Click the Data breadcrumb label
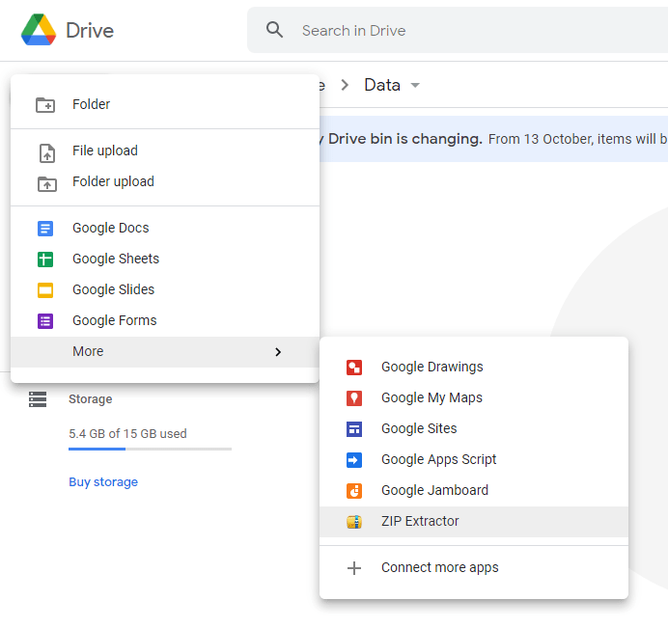668x628 pixels. click(382, 85)
